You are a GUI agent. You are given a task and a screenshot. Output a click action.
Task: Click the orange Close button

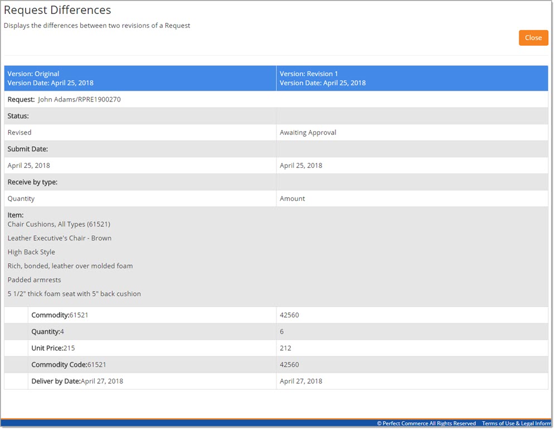[533, 37]
